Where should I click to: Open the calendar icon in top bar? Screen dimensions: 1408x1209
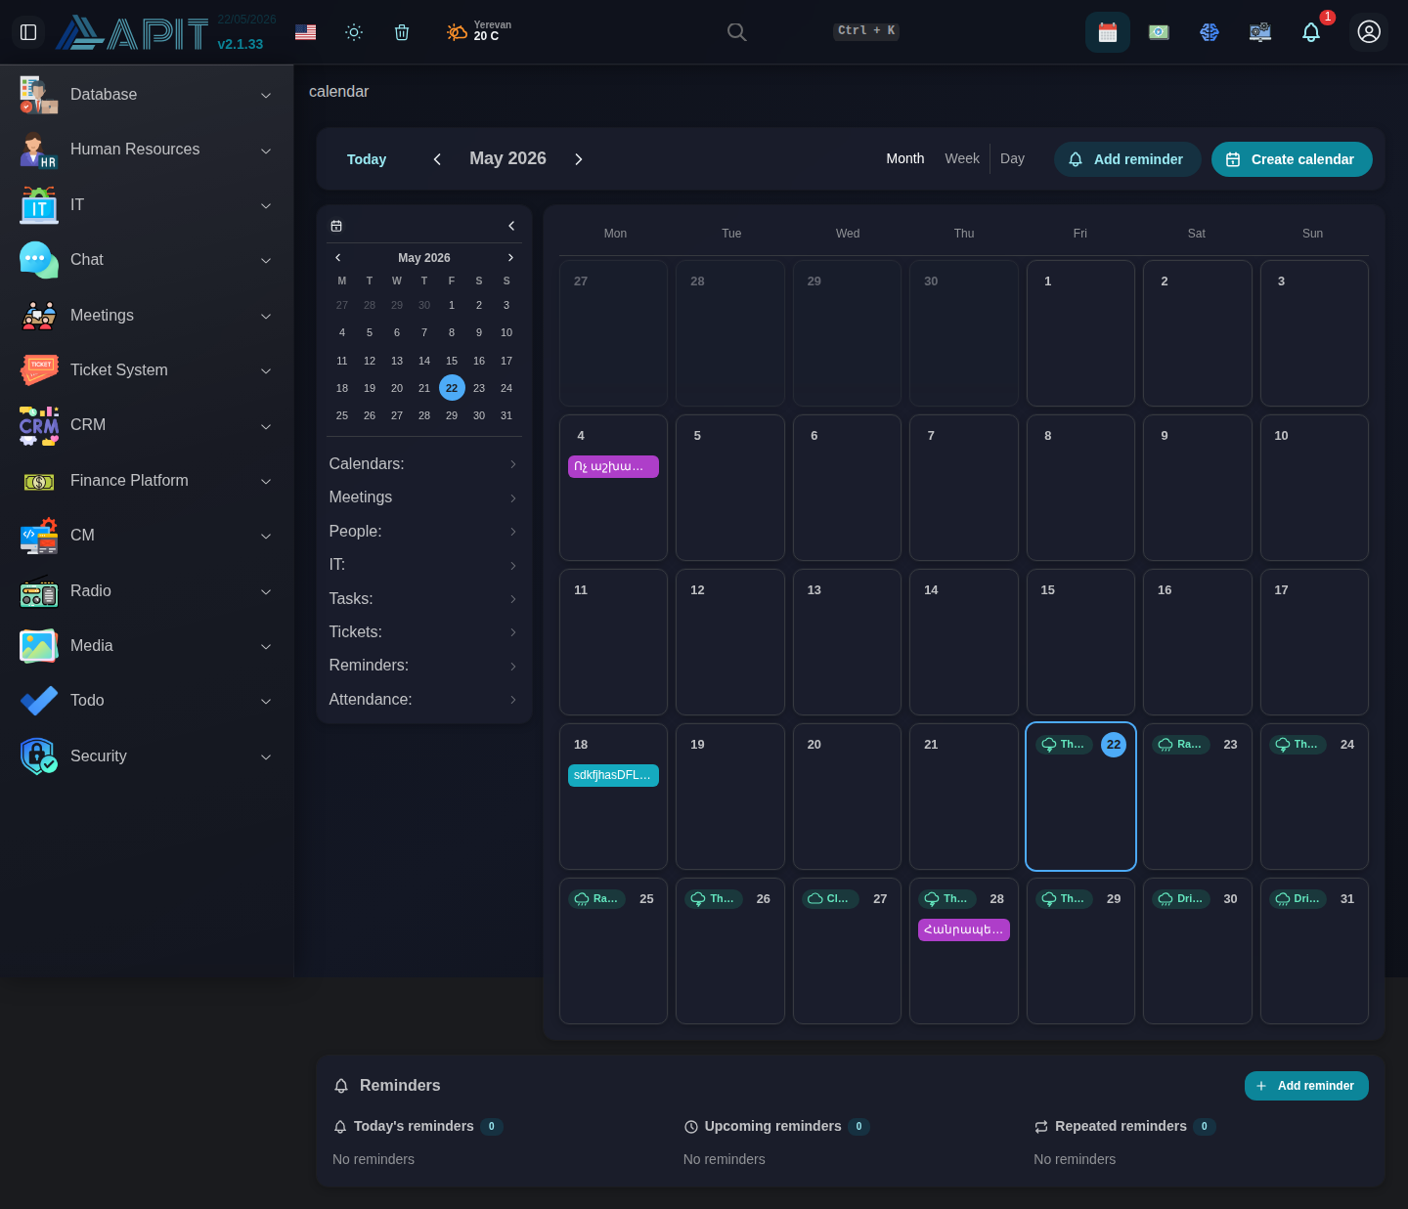click(x=1108, y=32)
